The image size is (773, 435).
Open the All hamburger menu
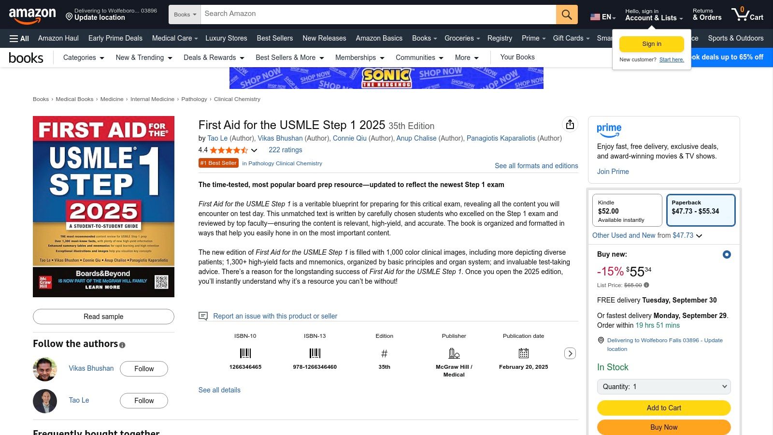pyautogui.click(x=19, y=38)
